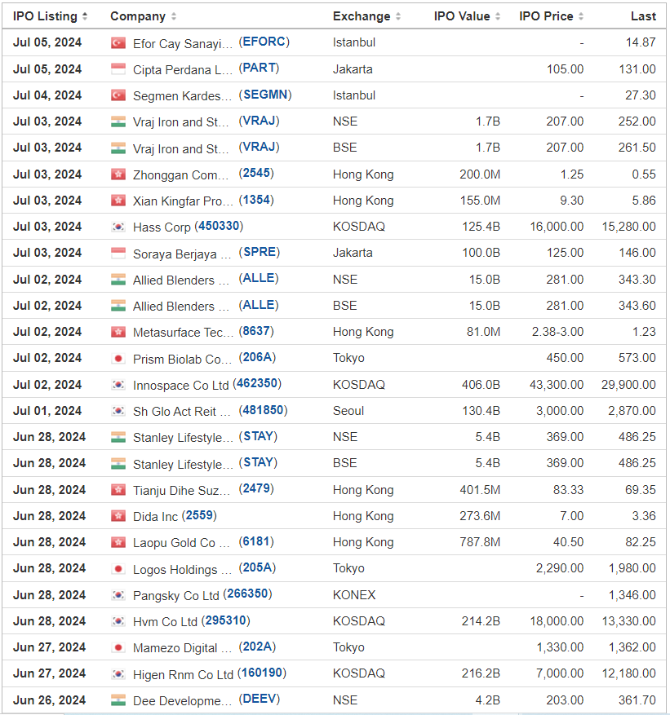This screenshot has height=715, width=670.
Task: Open the PART ticker link
Action: (x=259, y=68)
